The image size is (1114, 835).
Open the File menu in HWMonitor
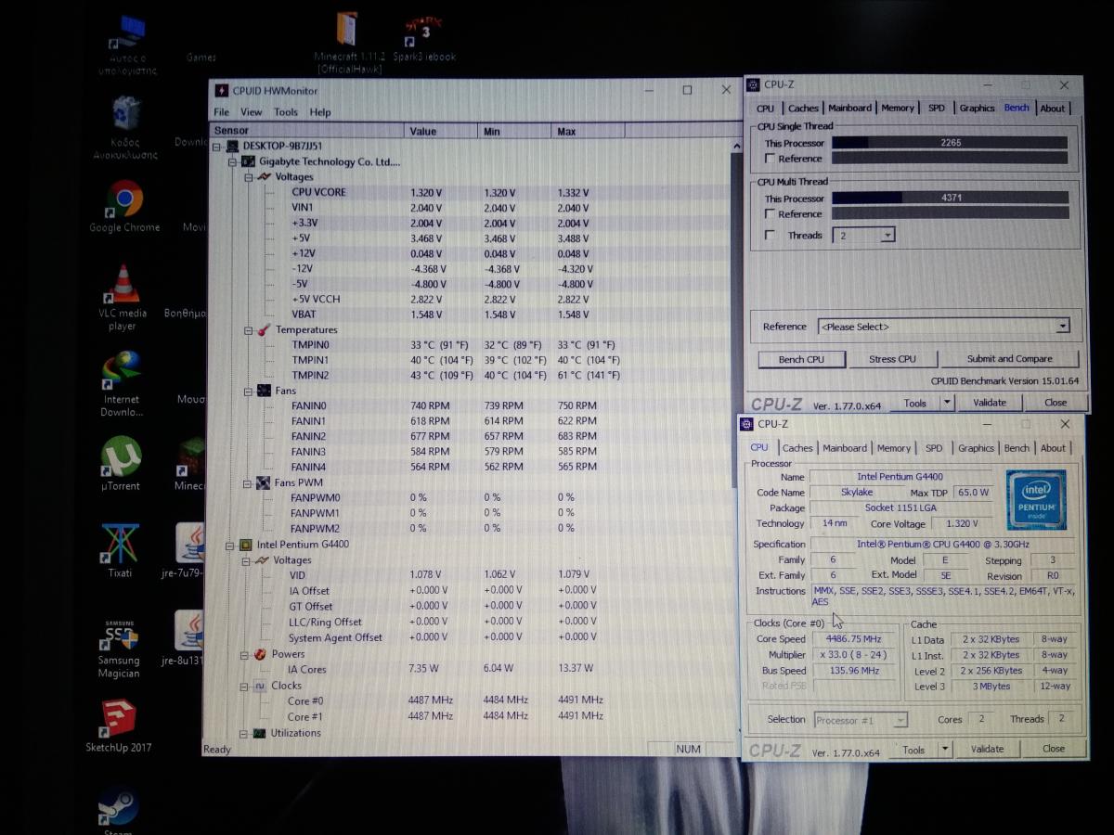coord(221,112)
